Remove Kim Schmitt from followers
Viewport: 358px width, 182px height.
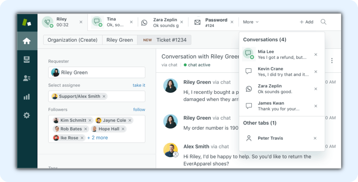click(90, 120)
